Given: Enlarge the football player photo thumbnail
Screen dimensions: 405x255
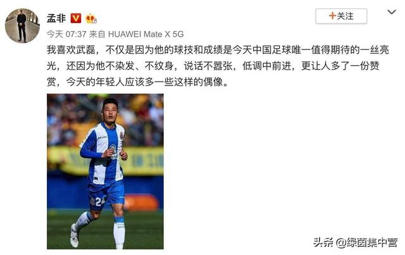Looking at the screenshot, I should pos(105,171).
